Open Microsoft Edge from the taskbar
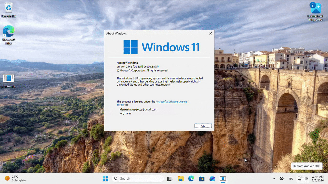Screen dimensions: 328x184 point(191,179)
